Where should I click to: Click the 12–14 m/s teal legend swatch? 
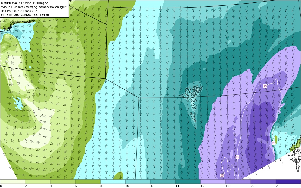[x=163, y=181]
